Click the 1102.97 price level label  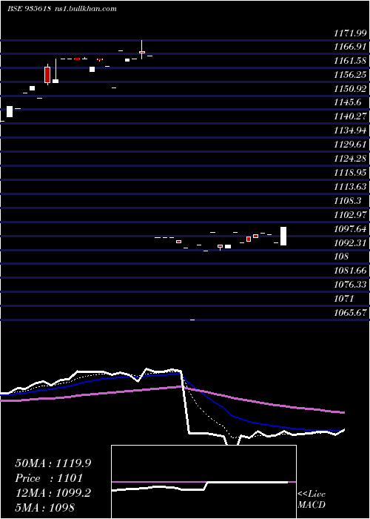pyautogui.click(x=350, y=214)
